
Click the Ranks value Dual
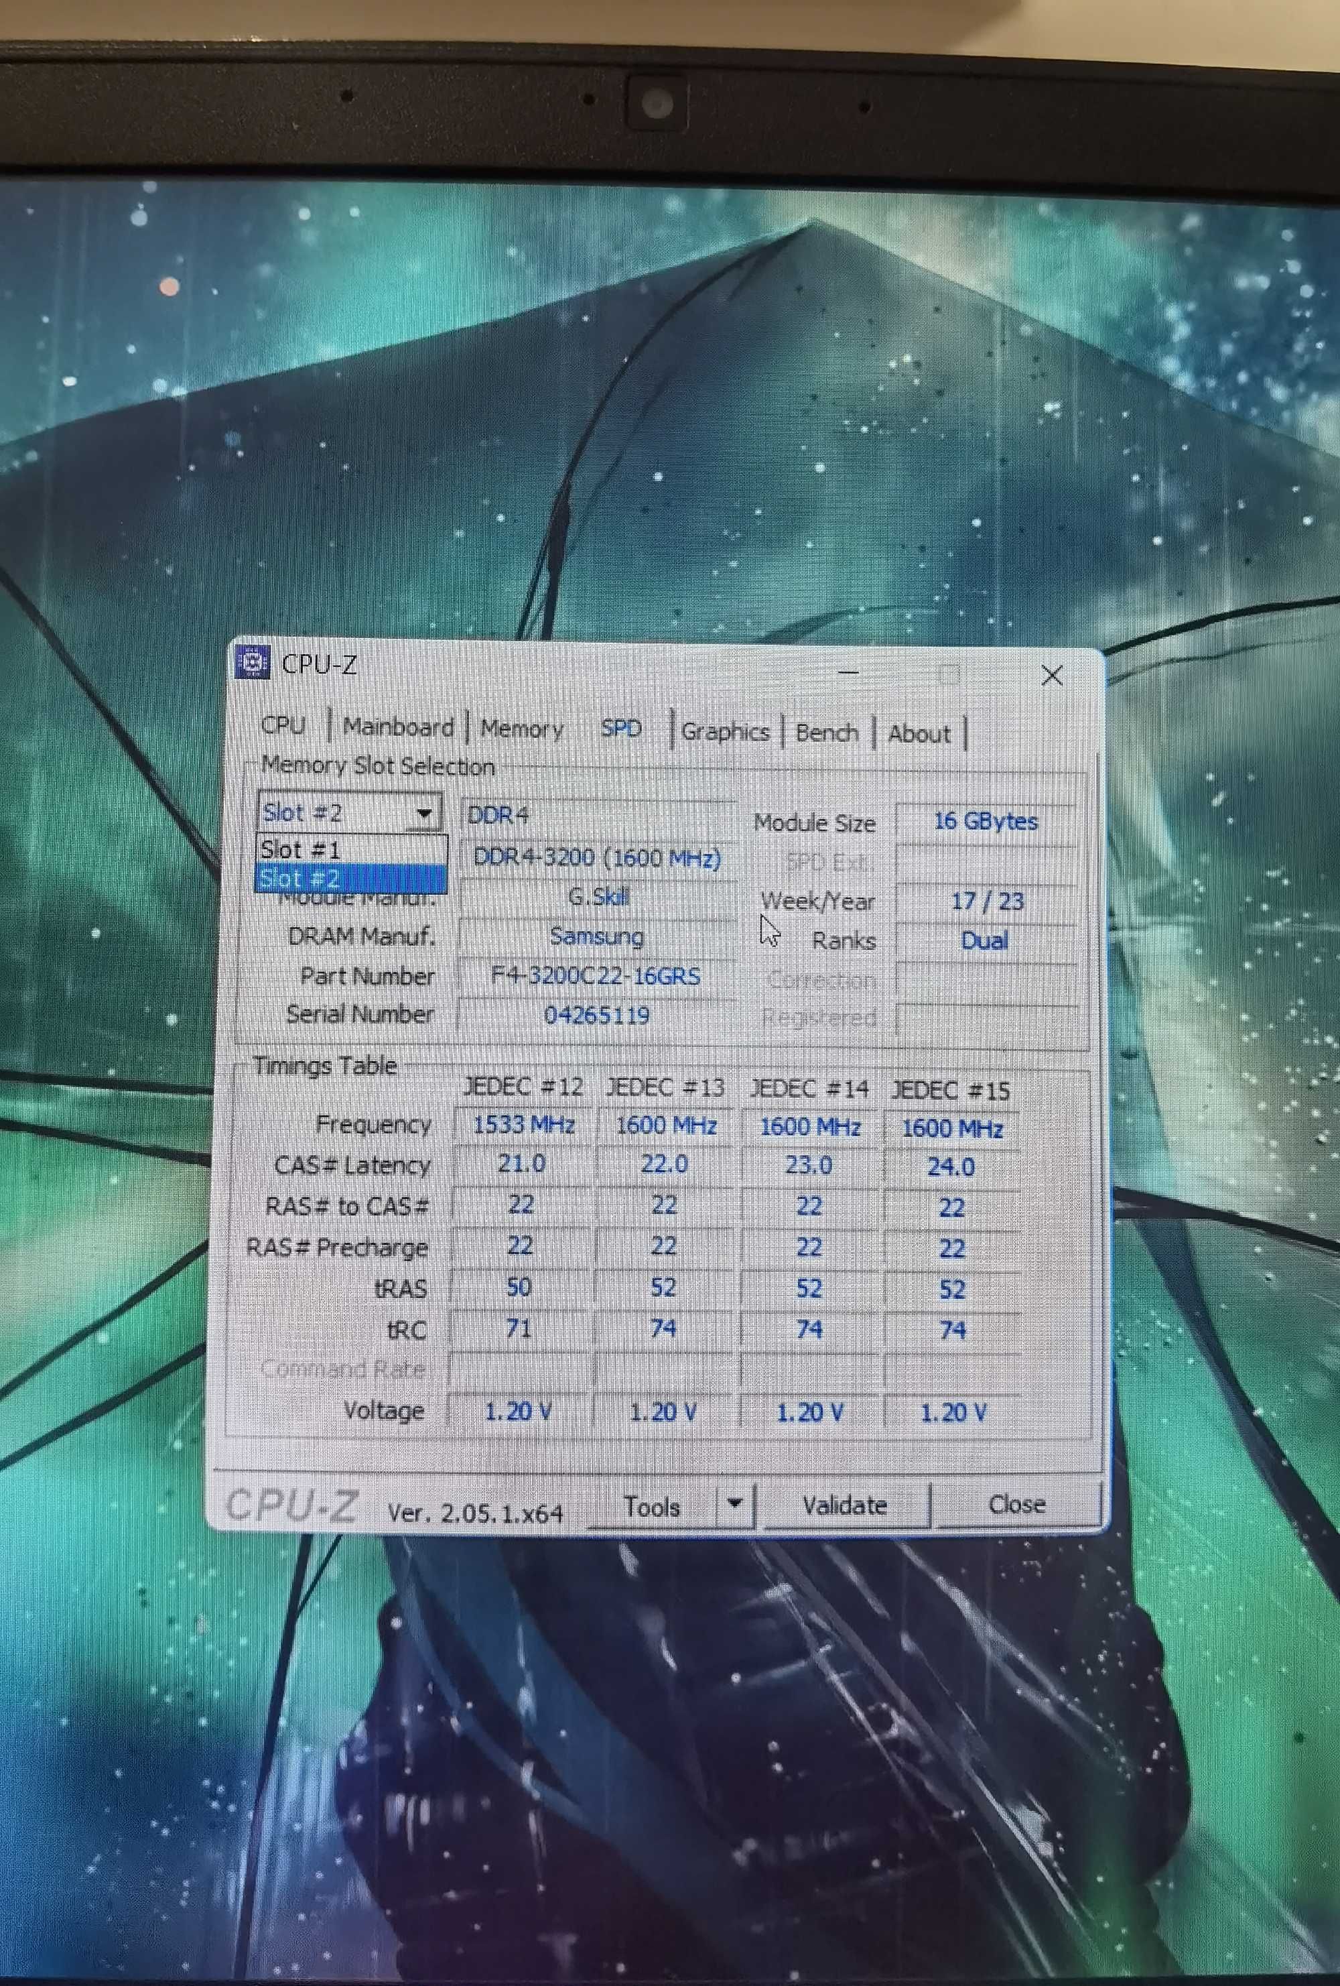tap(985, 940)
